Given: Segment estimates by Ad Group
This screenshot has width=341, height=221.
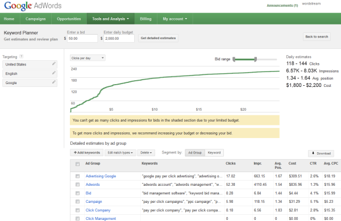Looking at the screenshot, I should [195, 153].
